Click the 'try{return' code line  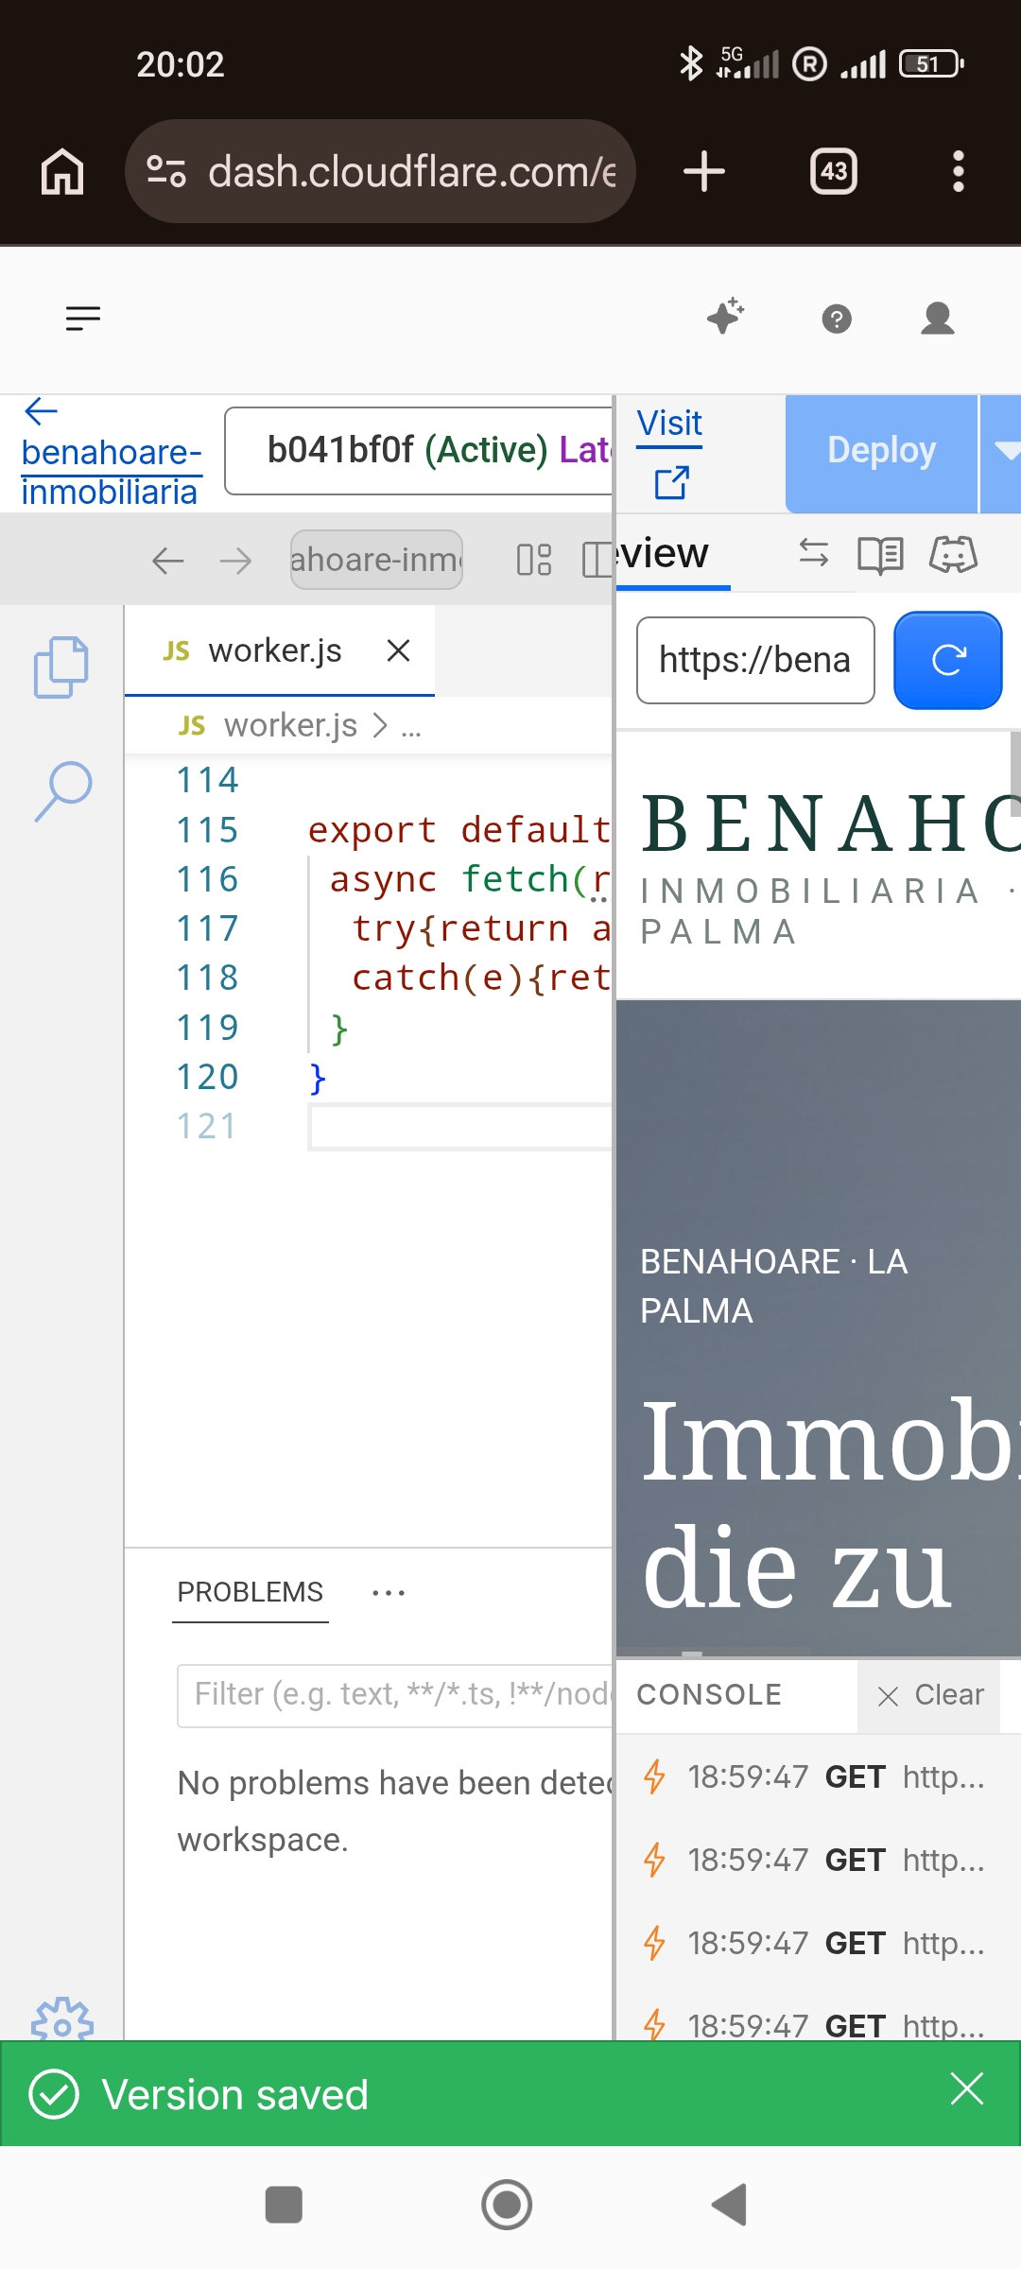pos(480,928)
